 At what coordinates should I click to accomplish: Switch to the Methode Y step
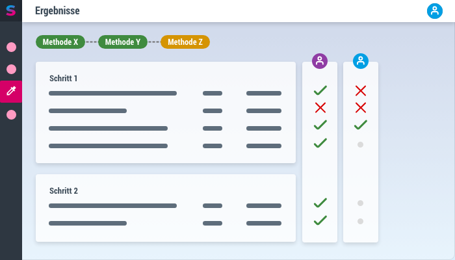pyautogui.click(x=123, y=42)
